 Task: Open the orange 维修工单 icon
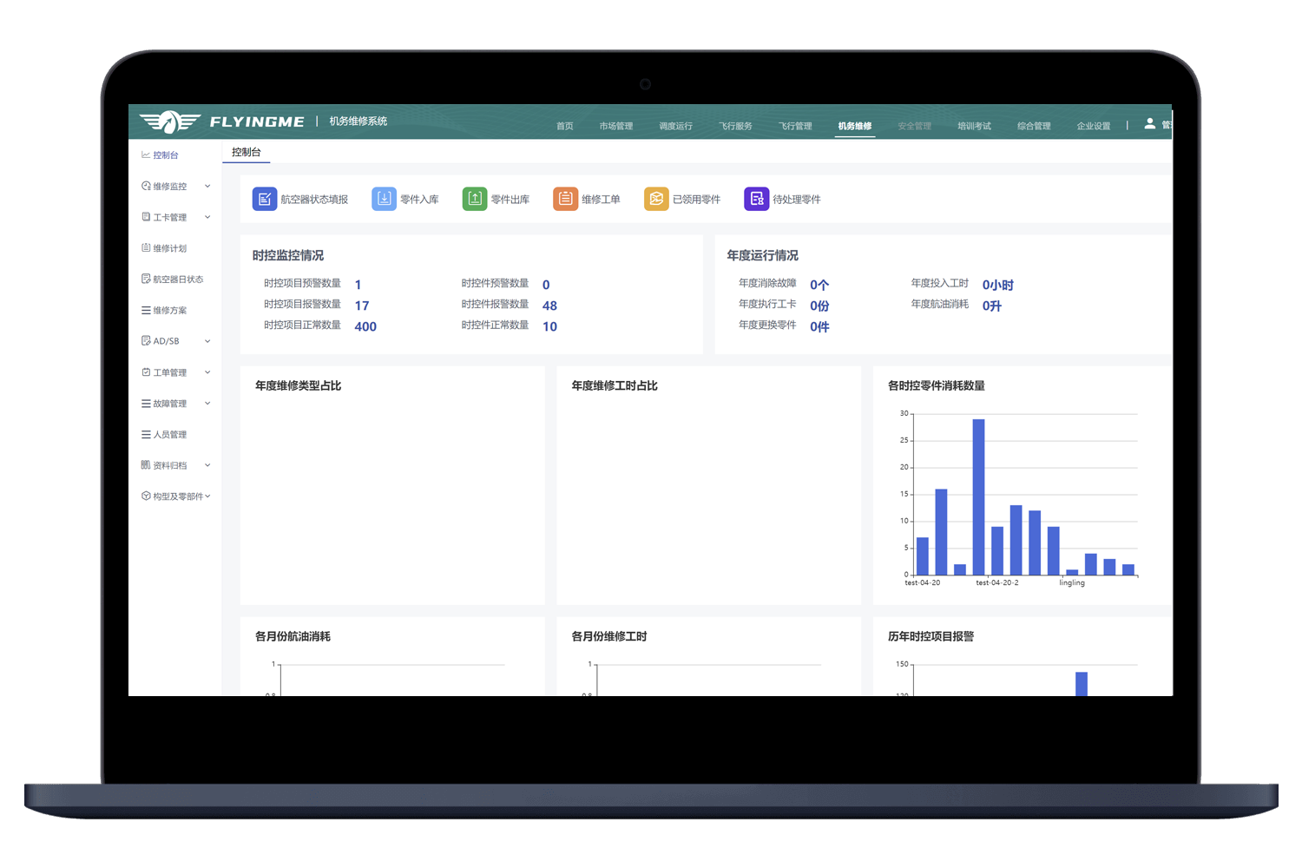click(x=565, y=199)
